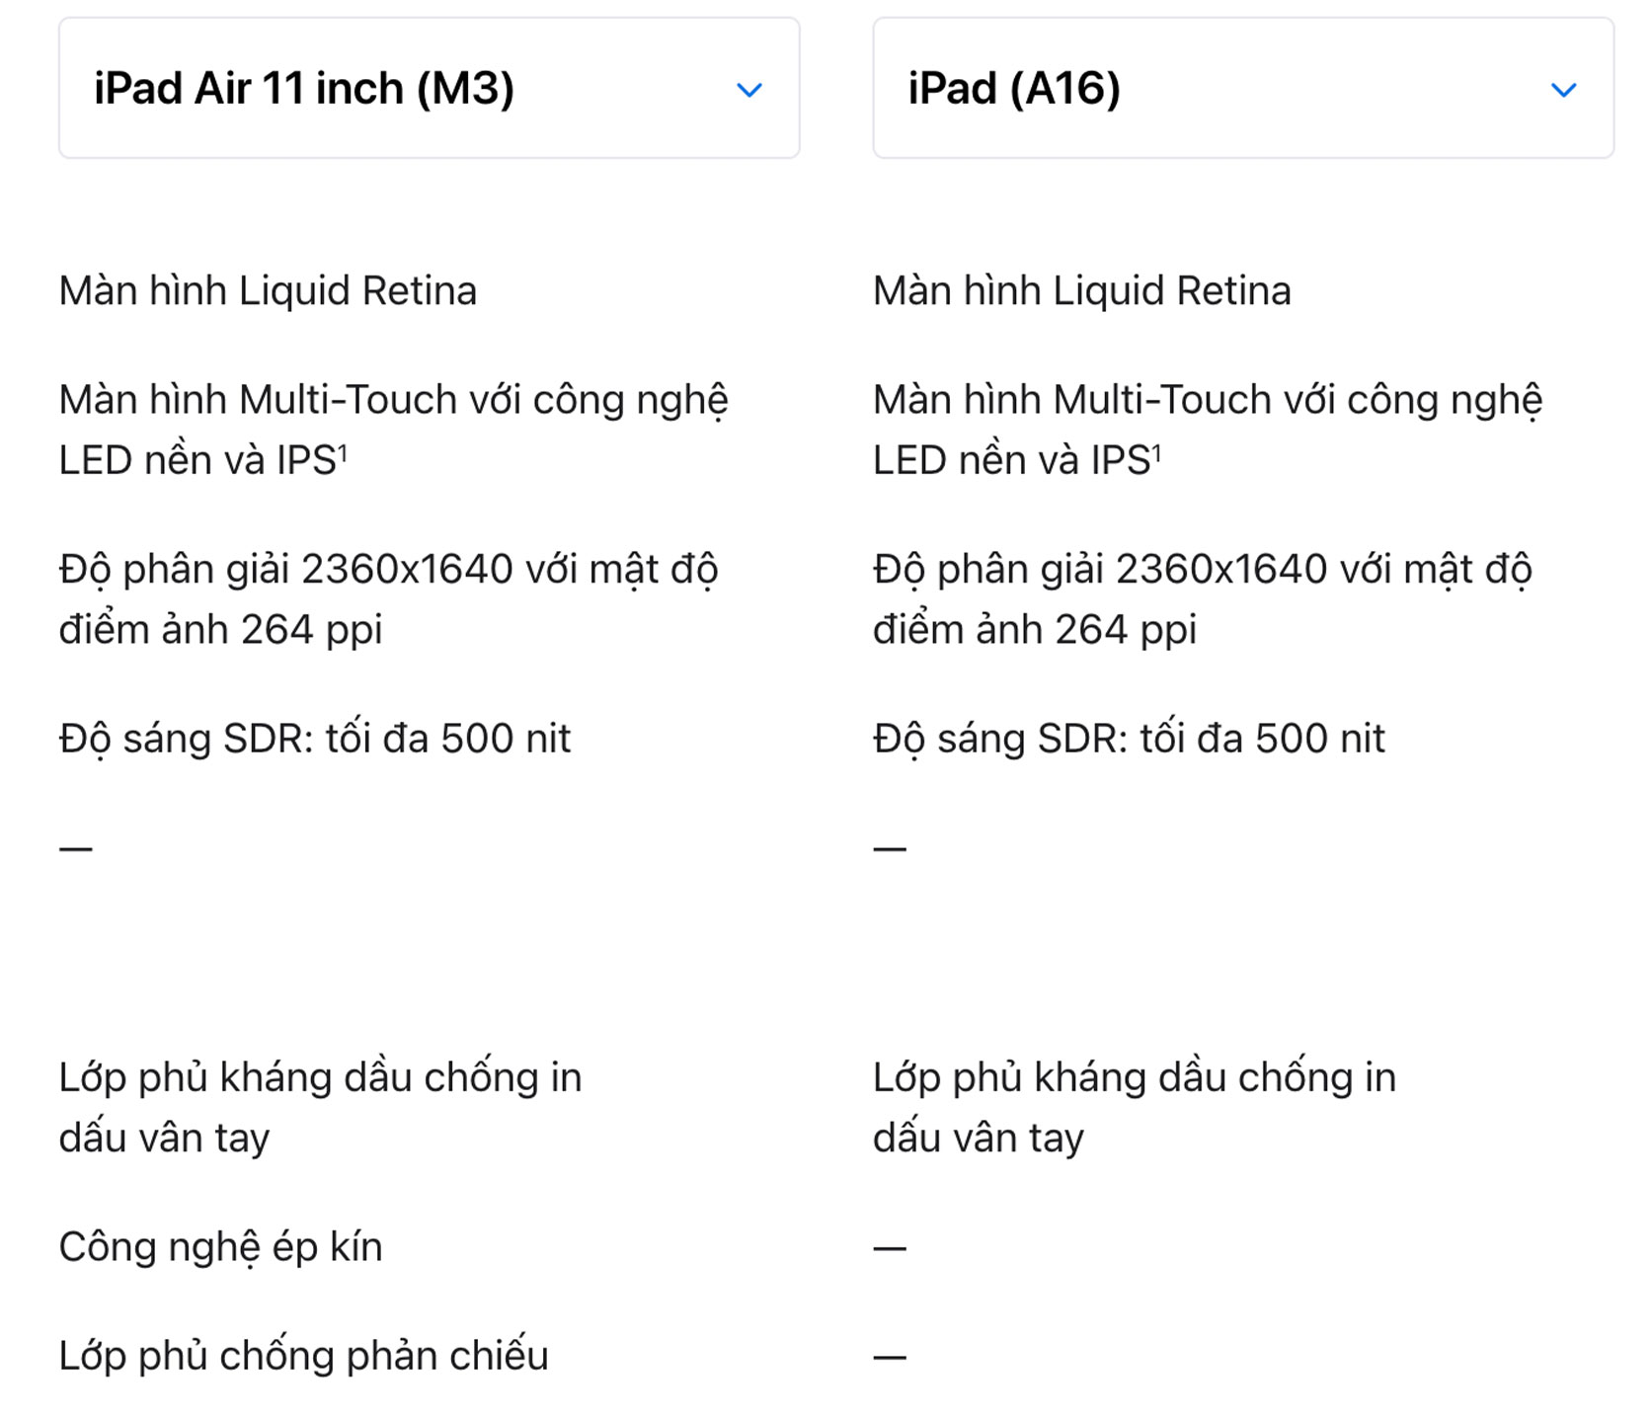Open the iPad (A16) model dropdown

(x=1243, y=88)
